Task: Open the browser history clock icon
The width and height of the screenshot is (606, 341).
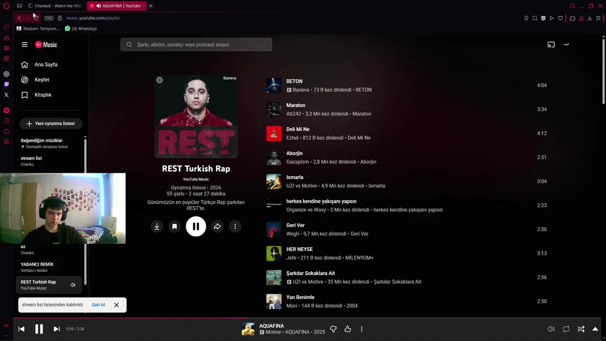Action: [x=6, y=121]
